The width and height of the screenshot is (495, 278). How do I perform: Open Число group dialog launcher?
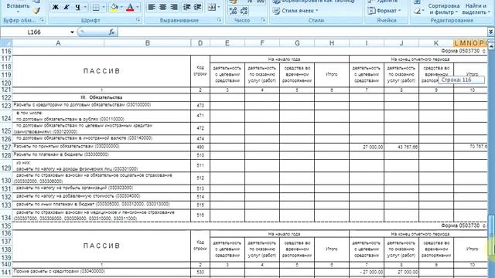(264, 20)
